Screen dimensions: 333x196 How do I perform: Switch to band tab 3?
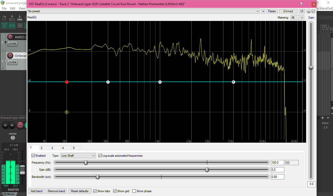click(x=55, y=148)
